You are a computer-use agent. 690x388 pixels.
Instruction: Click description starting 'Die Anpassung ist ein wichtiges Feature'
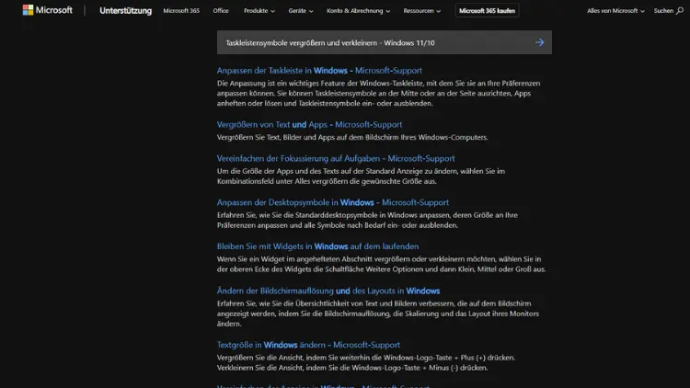378,93
